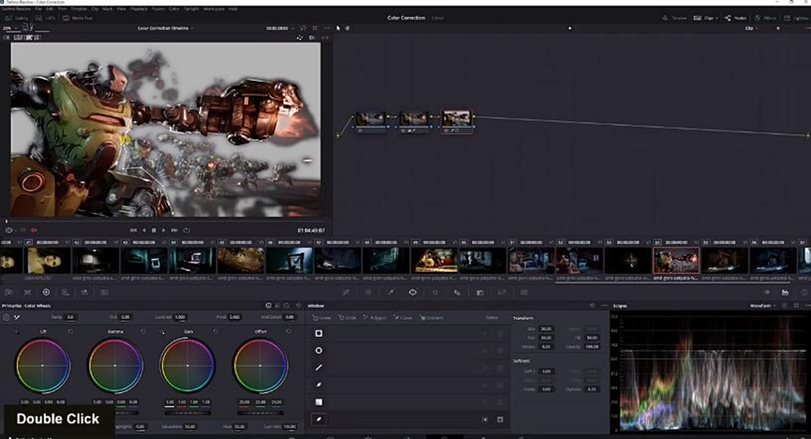Jump to first frame of clip
The image size is (811, 439).
tap(133, 230)
